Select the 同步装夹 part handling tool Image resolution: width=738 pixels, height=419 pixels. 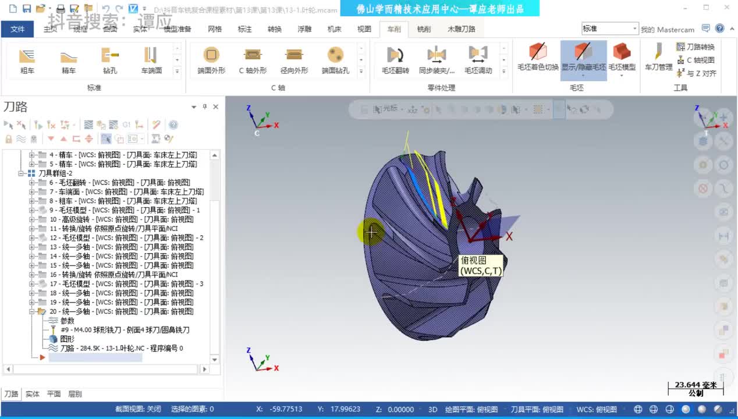tap(437, 61)
